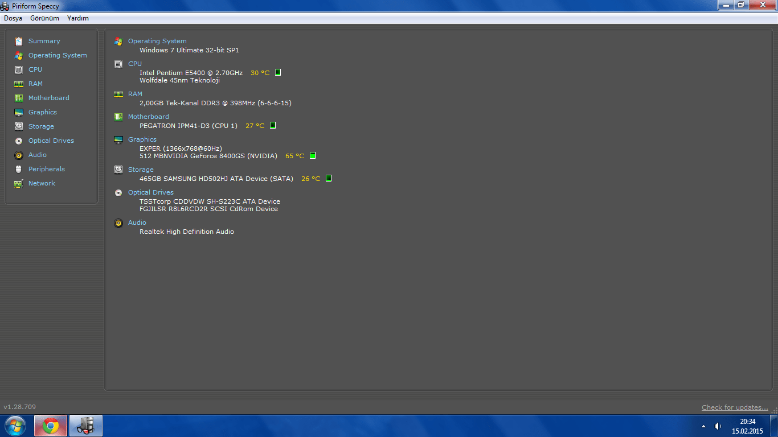This screenshot has height=437, width=778.
Task: Click the Peripherals mouse icon in sidebar
Action: [x=19, y=169]
